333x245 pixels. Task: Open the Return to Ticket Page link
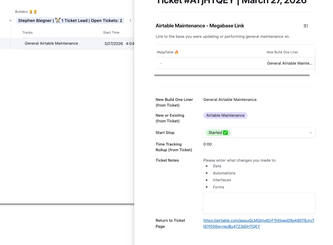tap(259, 223)
